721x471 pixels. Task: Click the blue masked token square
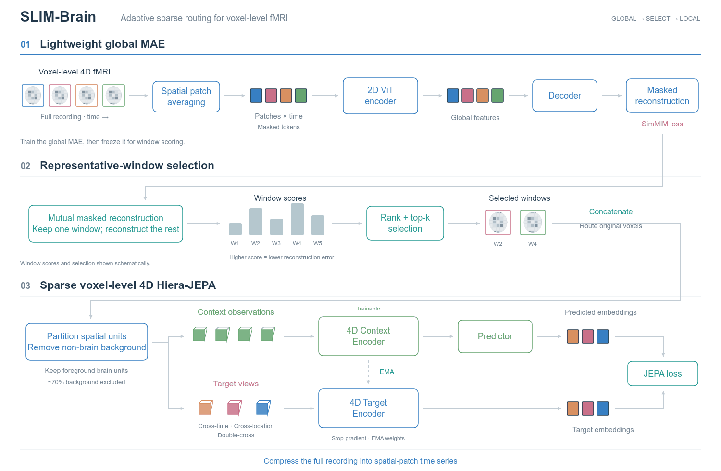tap(256, 96)
